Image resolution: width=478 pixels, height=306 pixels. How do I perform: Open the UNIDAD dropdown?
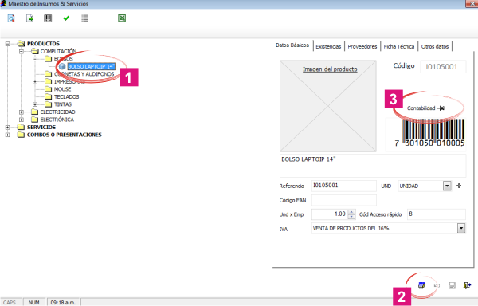coord(447,186)
